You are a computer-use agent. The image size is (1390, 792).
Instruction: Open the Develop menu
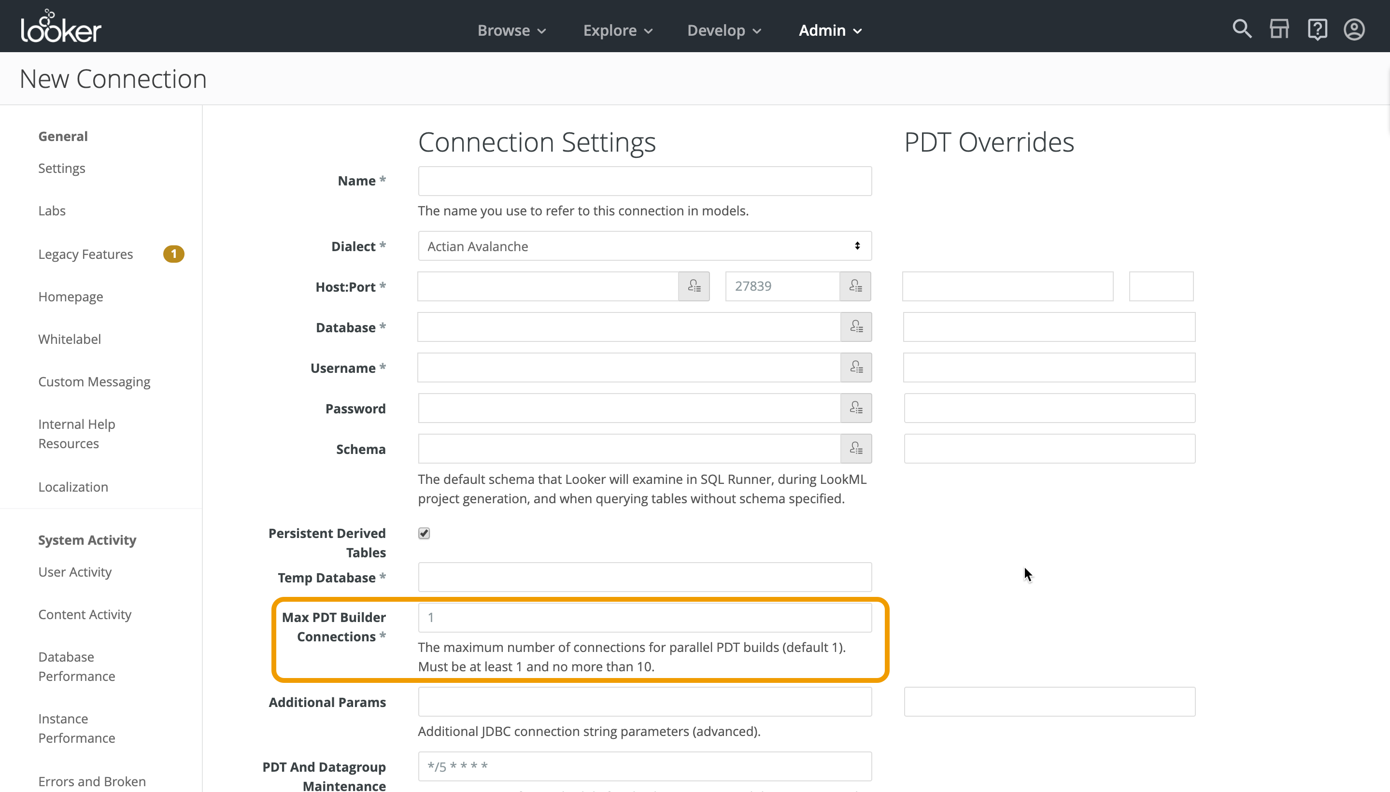click(723, 30)
